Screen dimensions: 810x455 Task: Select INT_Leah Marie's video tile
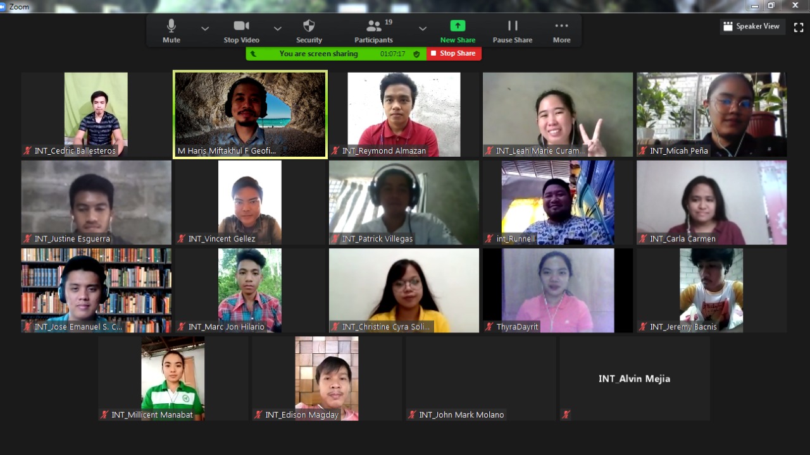[x=558, y=114]
